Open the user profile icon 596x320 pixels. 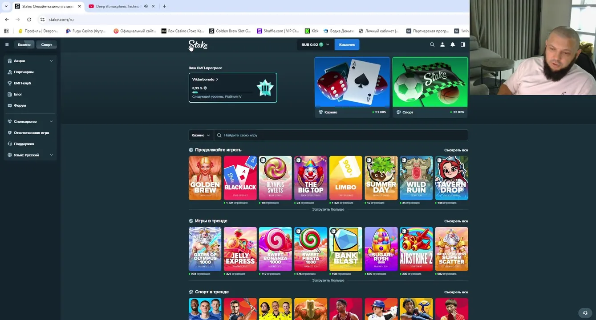442,44
